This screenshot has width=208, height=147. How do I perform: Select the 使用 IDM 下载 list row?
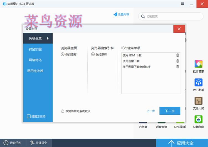151,55
